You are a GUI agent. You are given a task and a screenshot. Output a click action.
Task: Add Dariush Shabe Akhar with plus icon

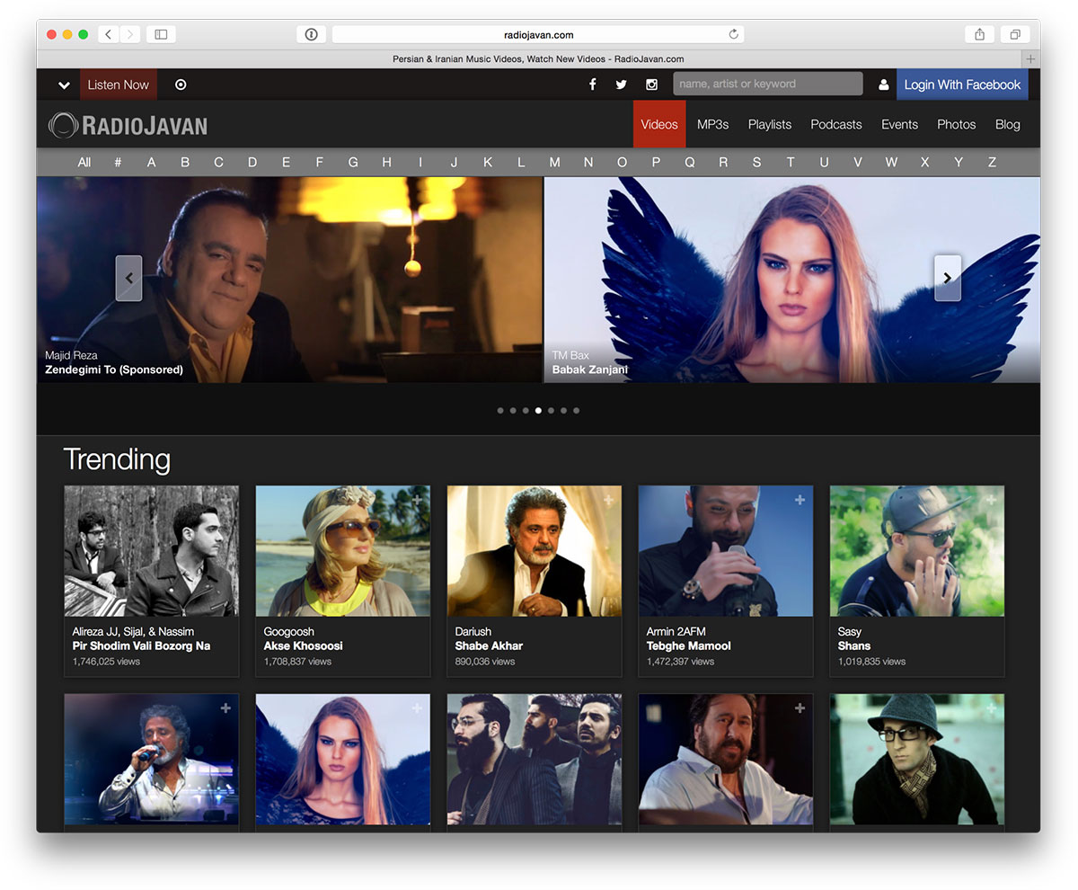[608, 500]
